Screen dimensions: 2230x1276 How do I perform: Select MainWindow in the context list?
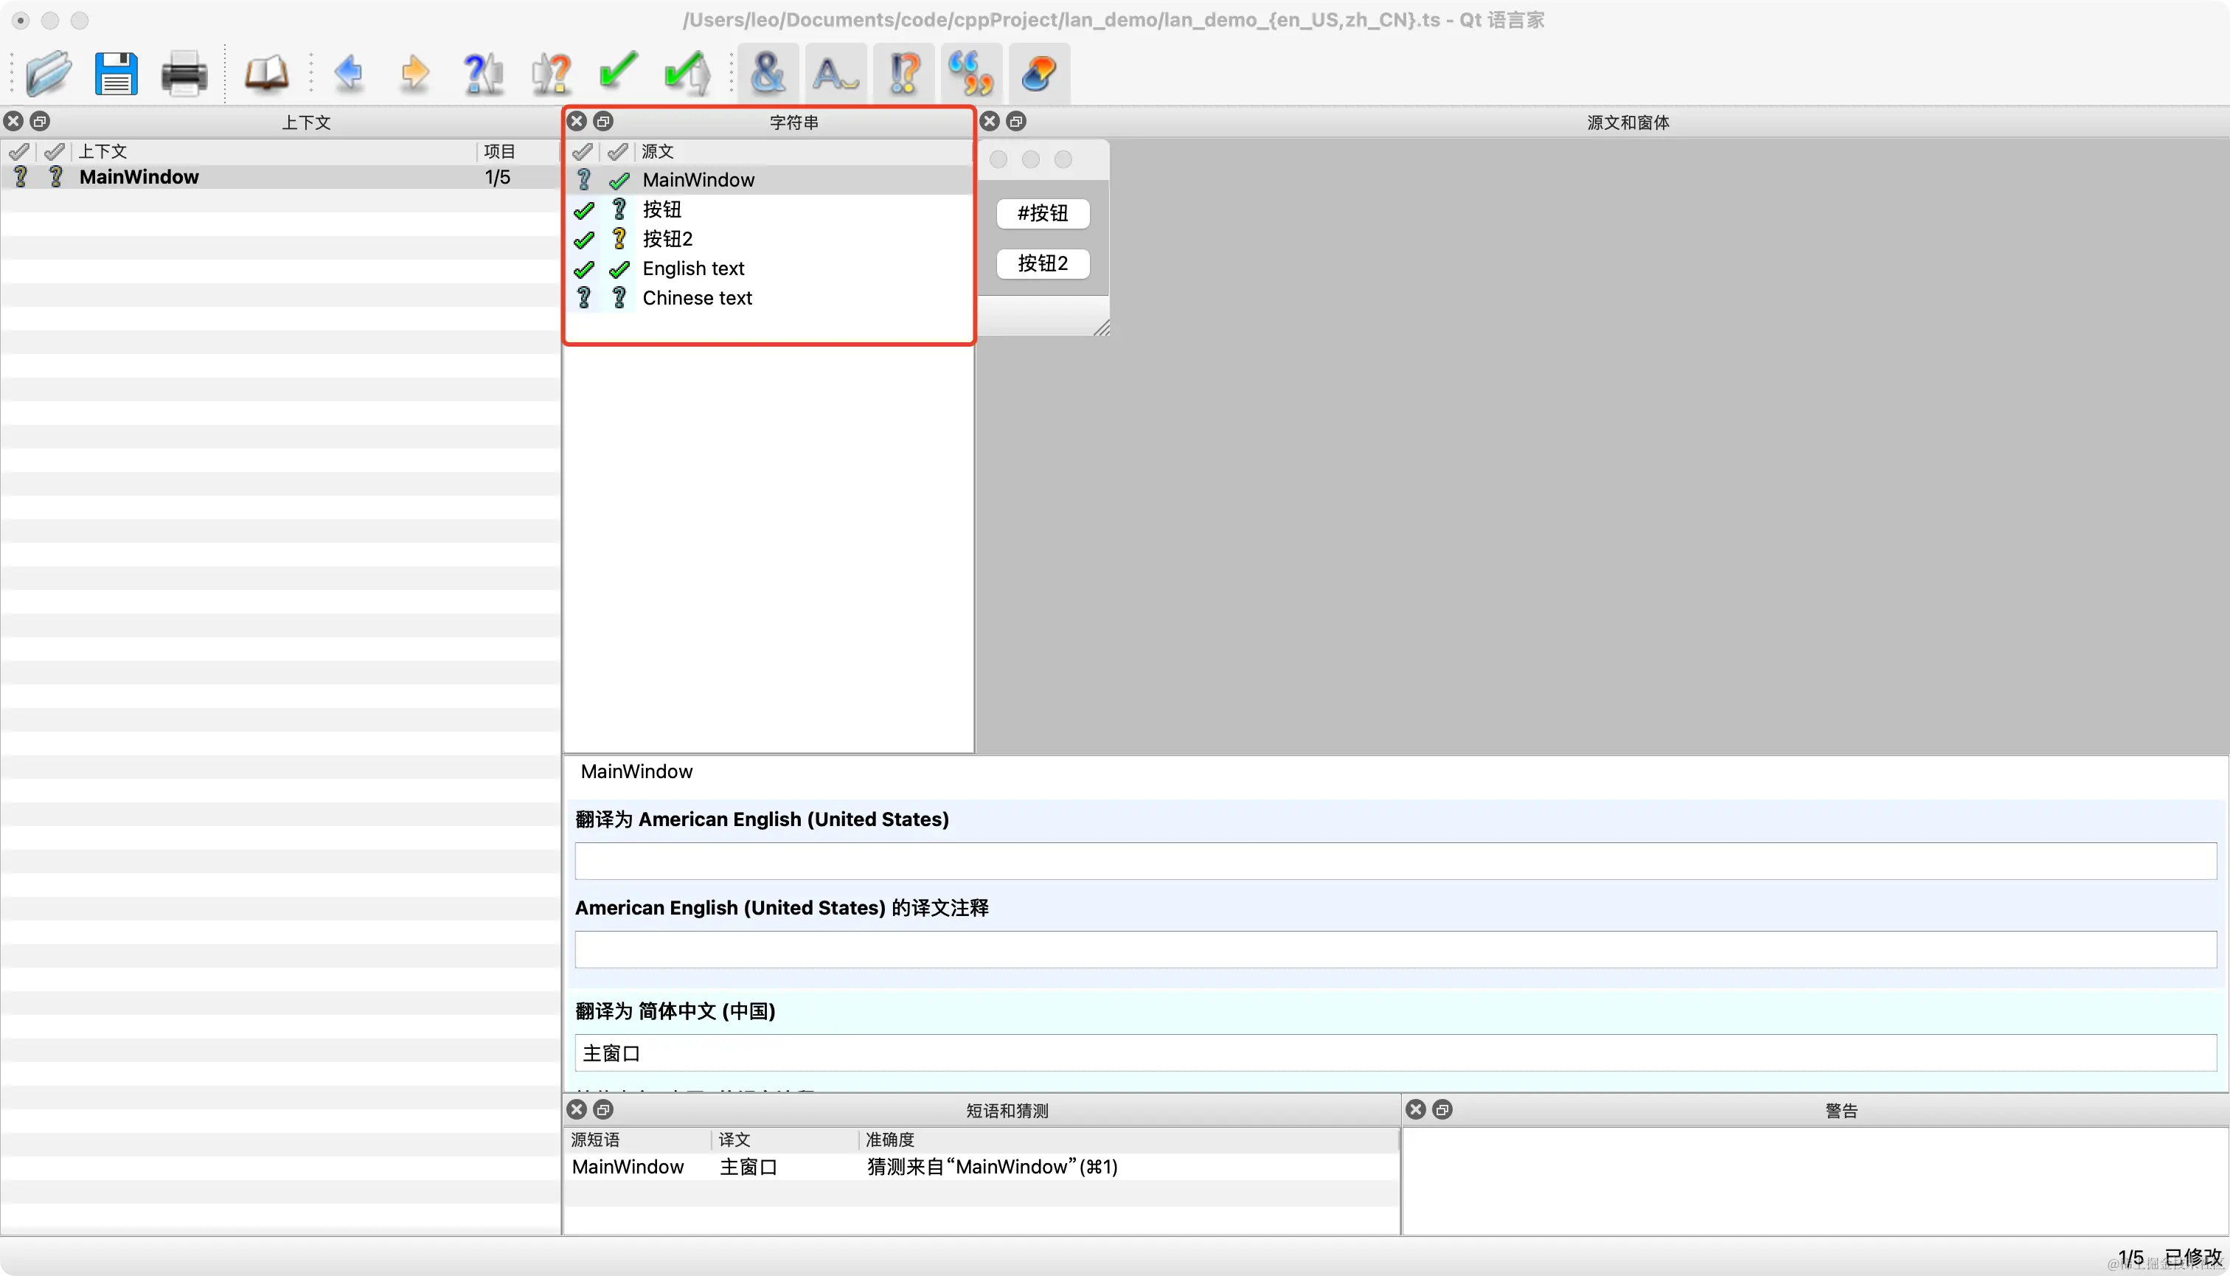point(139,177)
